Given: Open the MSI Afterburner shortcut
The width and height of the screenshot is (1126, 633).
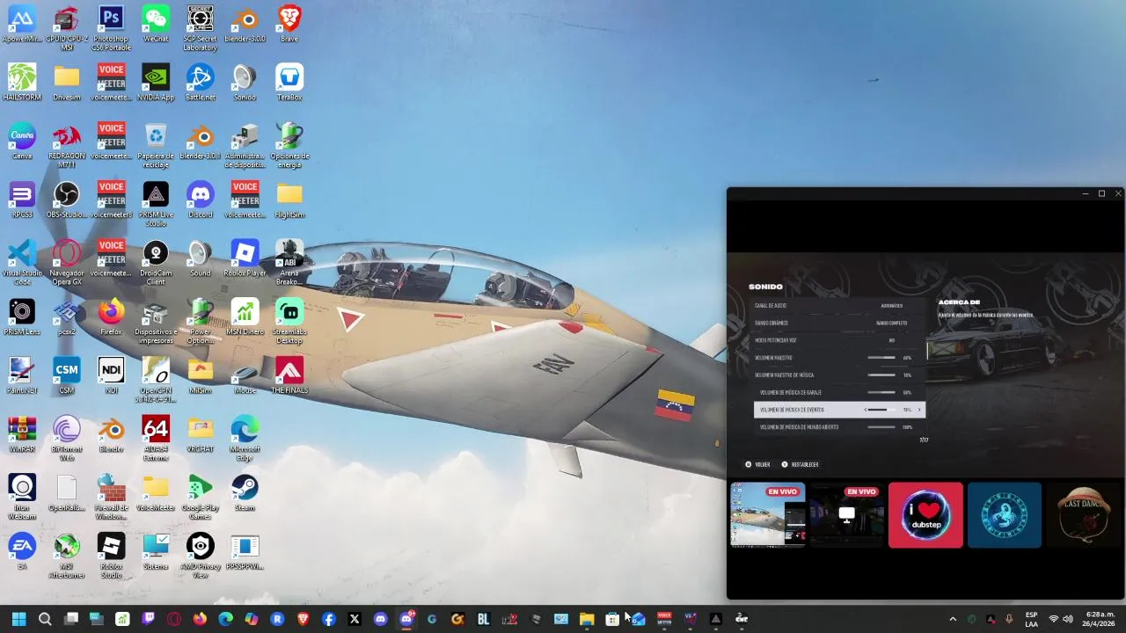Looking at the screenshot, I should 67,556.
